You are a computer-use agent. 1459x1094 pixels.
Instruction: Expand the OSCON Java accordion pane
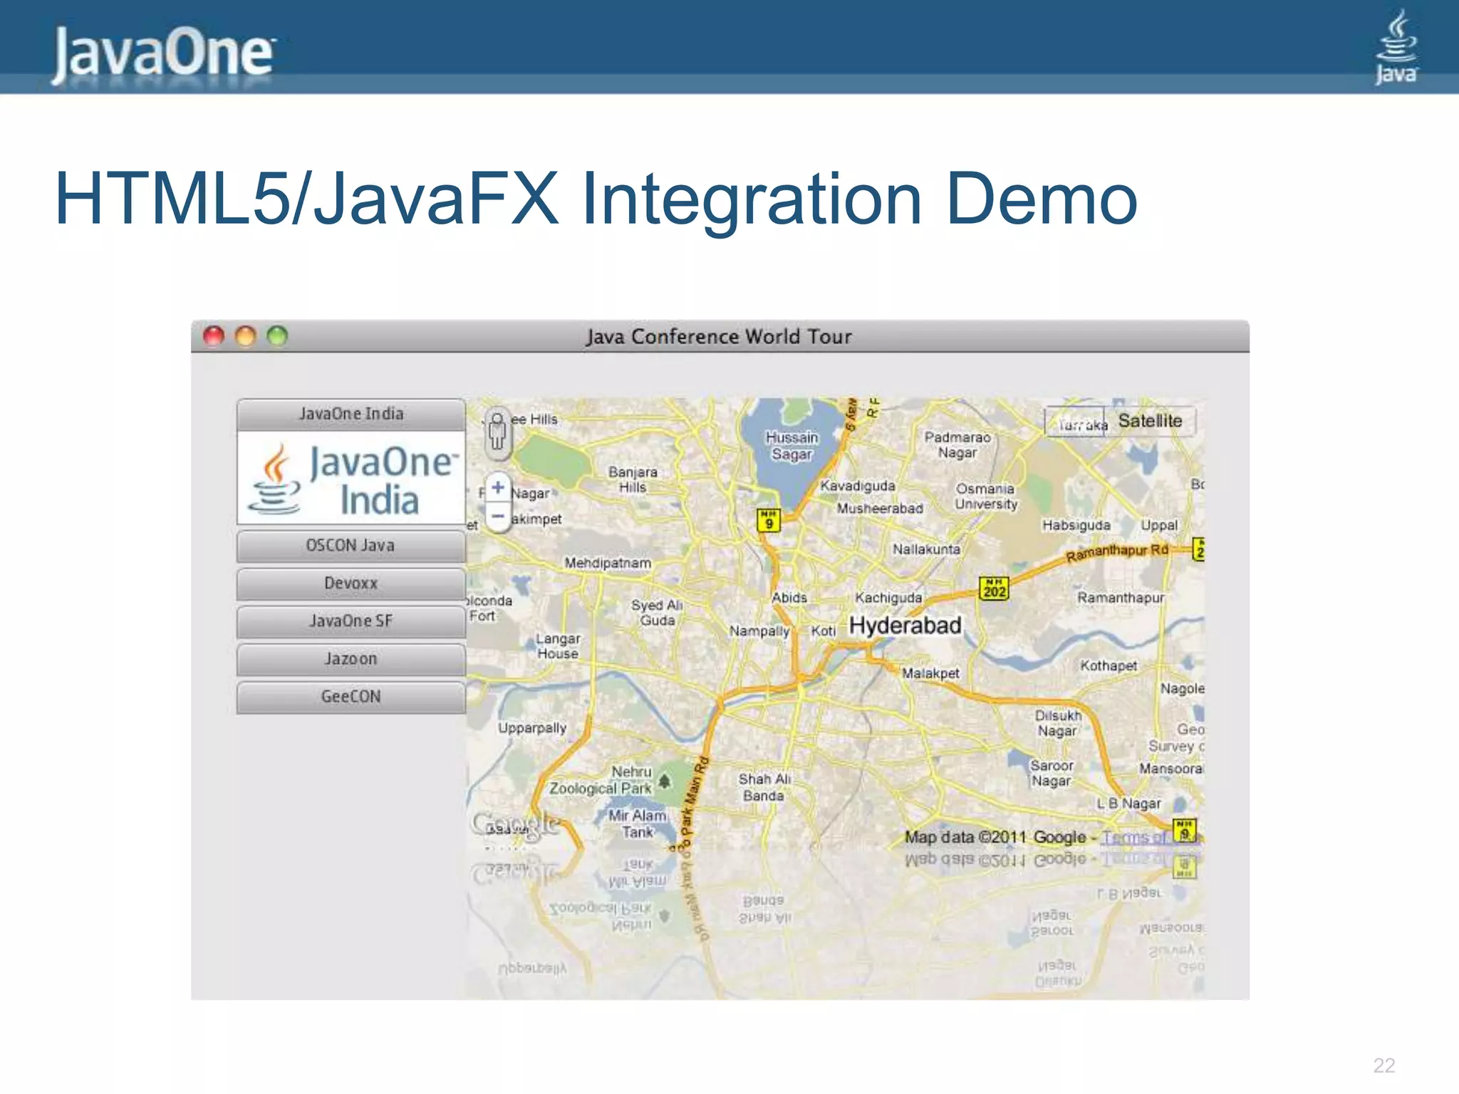click(351, 546)
